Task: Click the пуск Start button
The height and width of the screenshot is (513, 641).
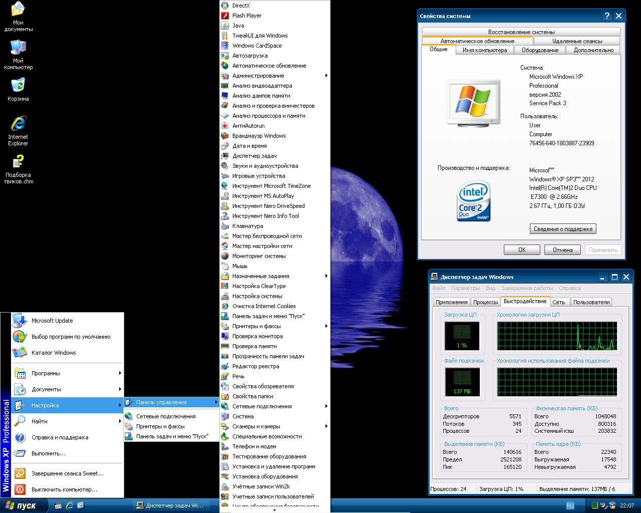Action: coord(24,505)
